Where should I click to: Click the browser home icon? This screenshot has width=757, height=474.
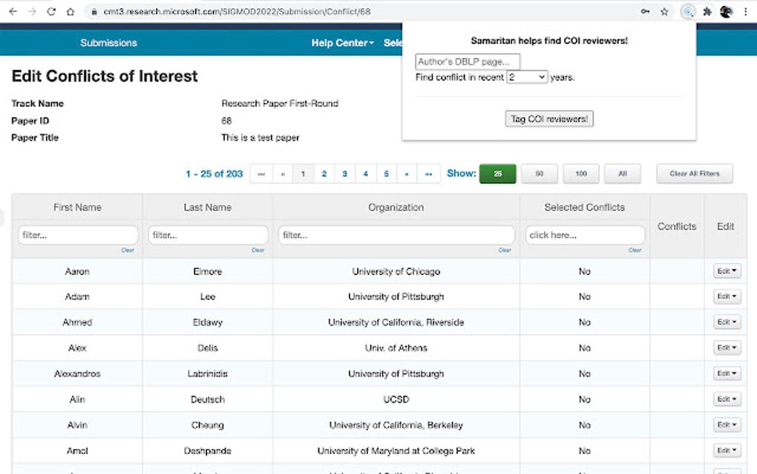coord(71,12)
